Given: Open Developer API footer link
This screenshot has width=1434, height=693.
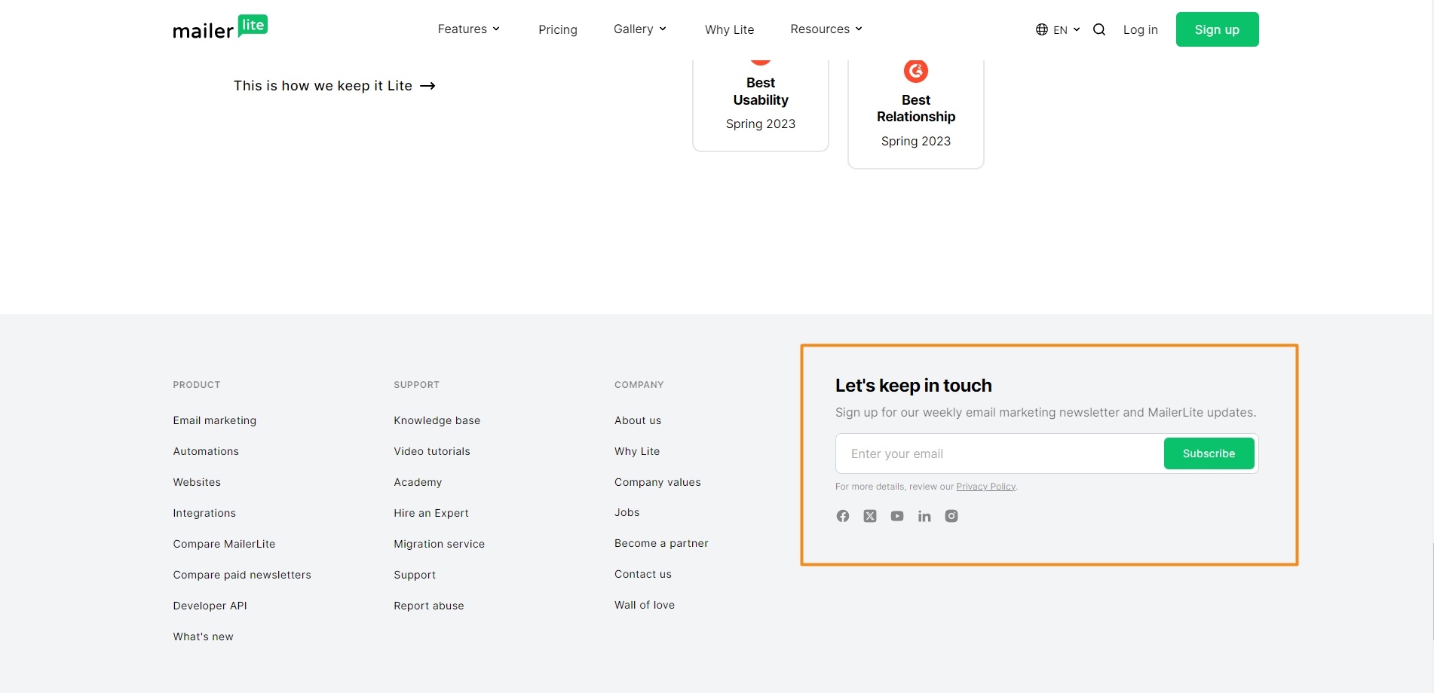Looking at the screenshot, I should pyautogui.click(x=210, y=606).
